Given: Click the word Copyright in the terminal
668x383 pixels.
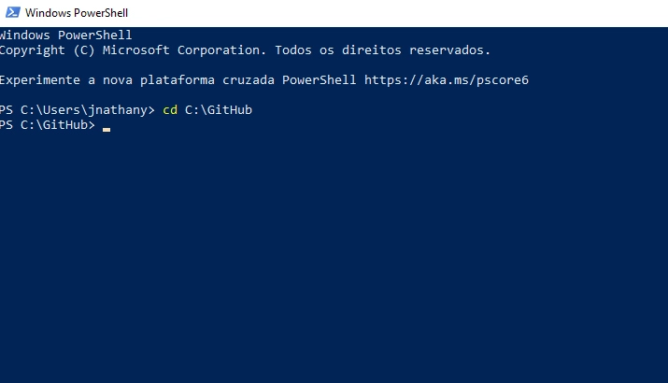Looking at the screenshot, I should coord(33,50).
